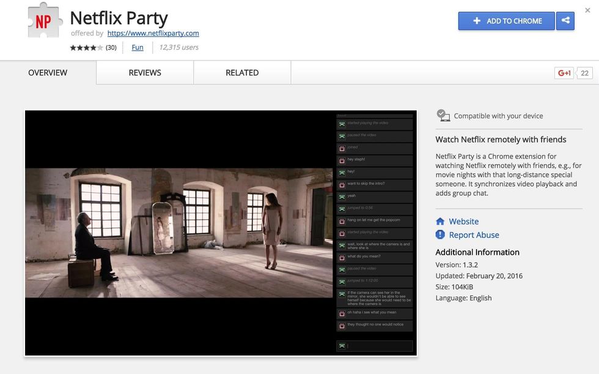Open the Fun category link
The image size is (599, 374).
point(138,48)
